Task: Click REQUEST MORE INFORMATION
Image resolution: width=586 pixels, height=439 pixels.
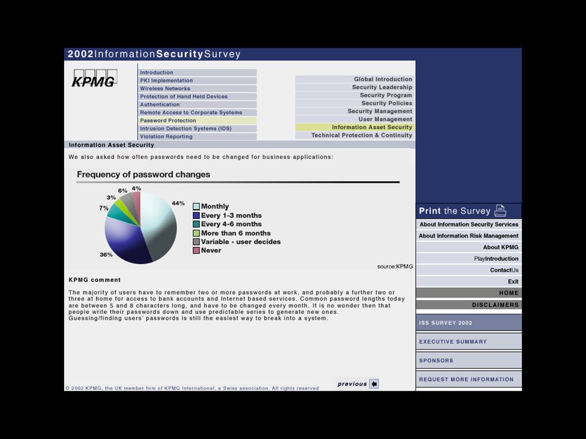Action: click(469, 379)
